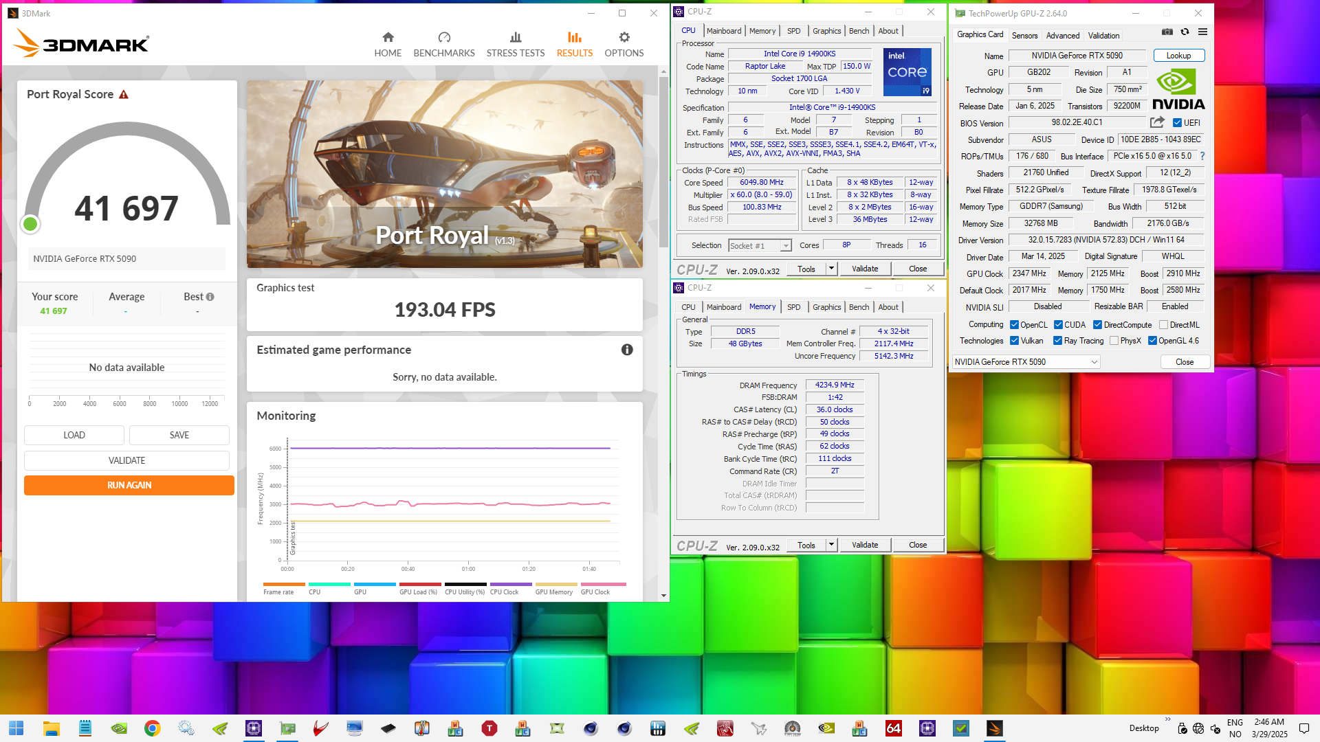
Task: Click the GPU-Z refresh icon
Action: tap(1185, 32)
